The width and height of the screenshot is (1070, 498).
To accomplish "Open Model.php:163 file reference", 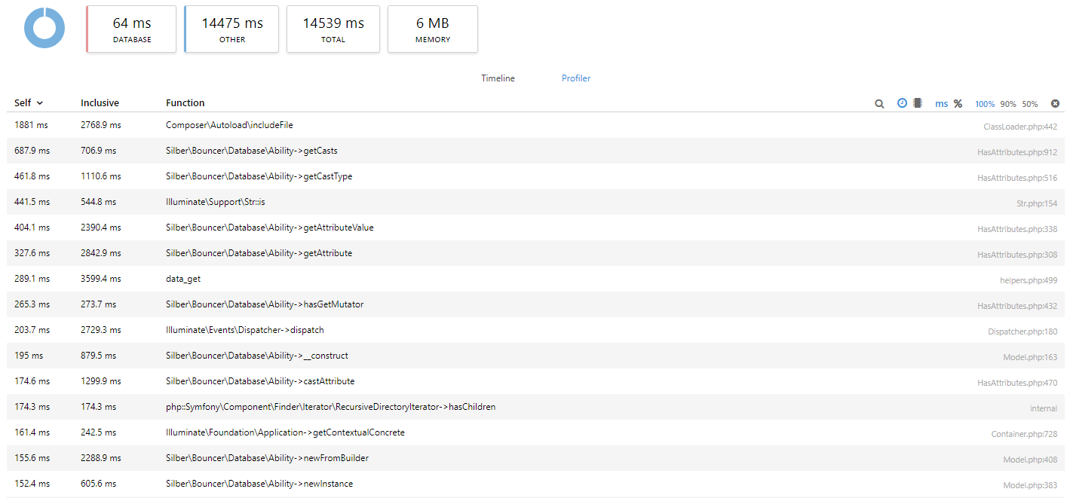I will (x=1030, y=357).
